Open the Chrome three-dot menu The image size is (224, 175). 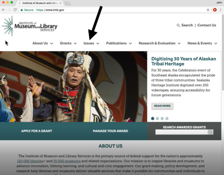(x=221, y=10)
